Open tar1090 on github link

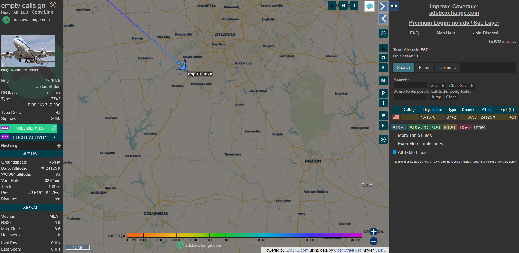[x=502, y=41]
